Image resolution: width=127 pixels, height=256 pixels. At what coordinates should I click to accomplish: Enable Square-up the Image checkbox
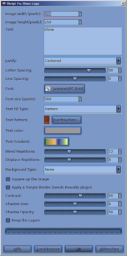[8, 179]
